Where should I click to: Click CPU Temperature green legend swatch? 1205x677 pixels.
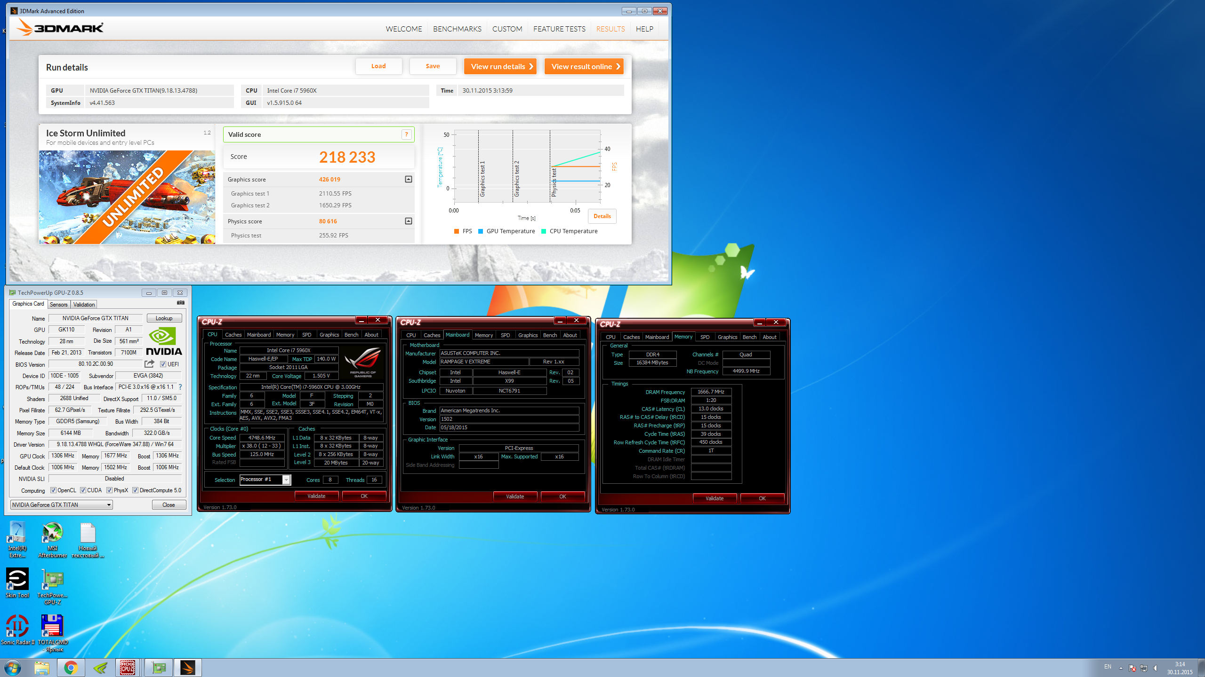coord(544,231)
